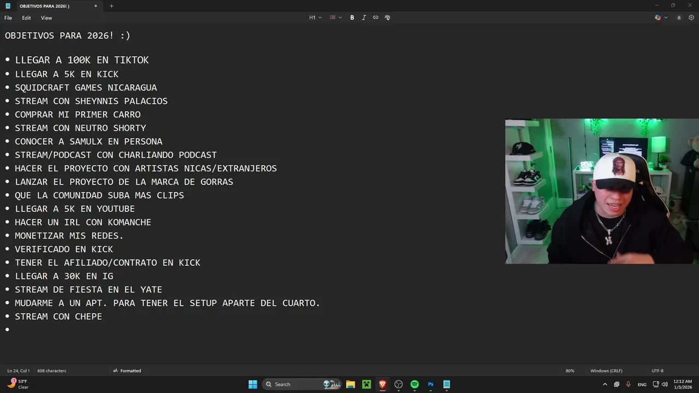The image size is (699, 393).
Task: Click the taskbar Search box
Action: pos(302,384)
